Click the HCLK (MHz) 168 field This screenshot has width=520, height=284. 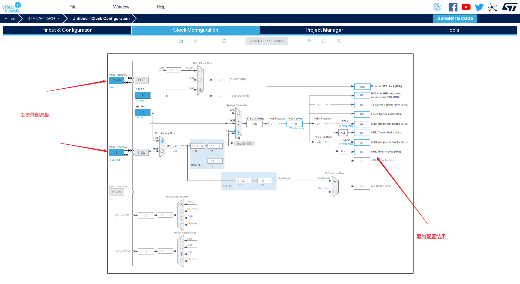point(295,124)
